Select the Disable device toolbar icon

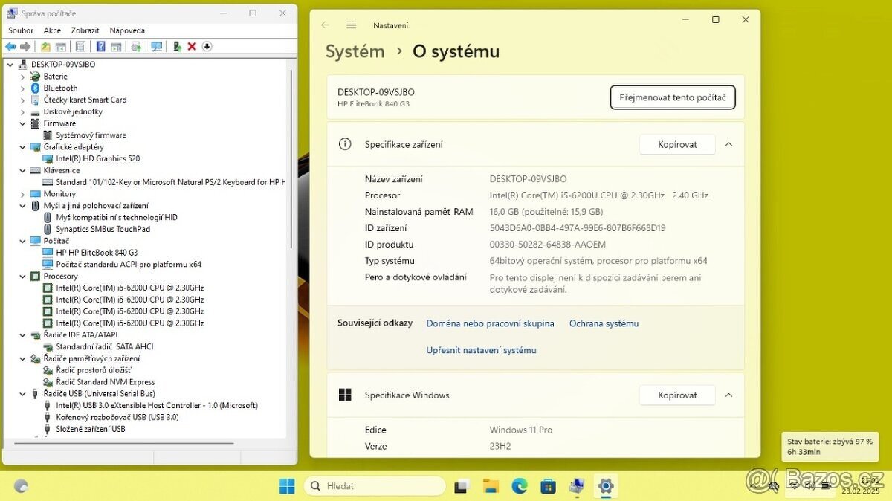(207, 46)
